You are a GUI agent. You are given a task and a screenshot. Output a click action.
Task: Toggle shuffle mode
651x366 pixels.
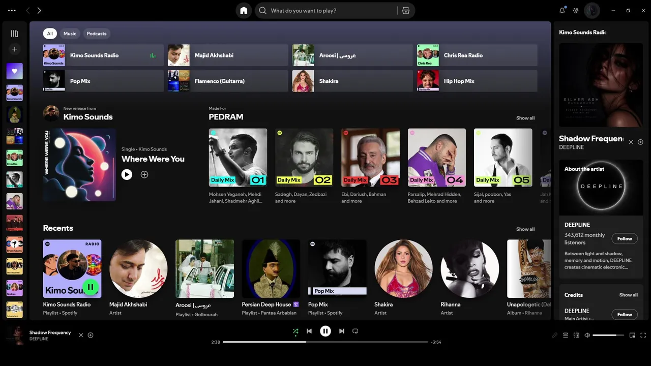(x=295, y=331)
